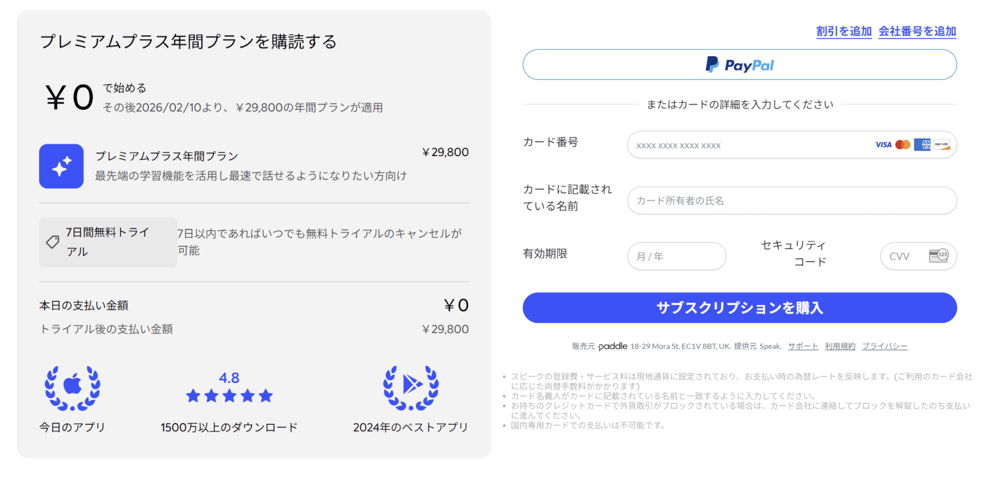
Task: Click the Google Play laurel badge icon
Action: point(411,388)
